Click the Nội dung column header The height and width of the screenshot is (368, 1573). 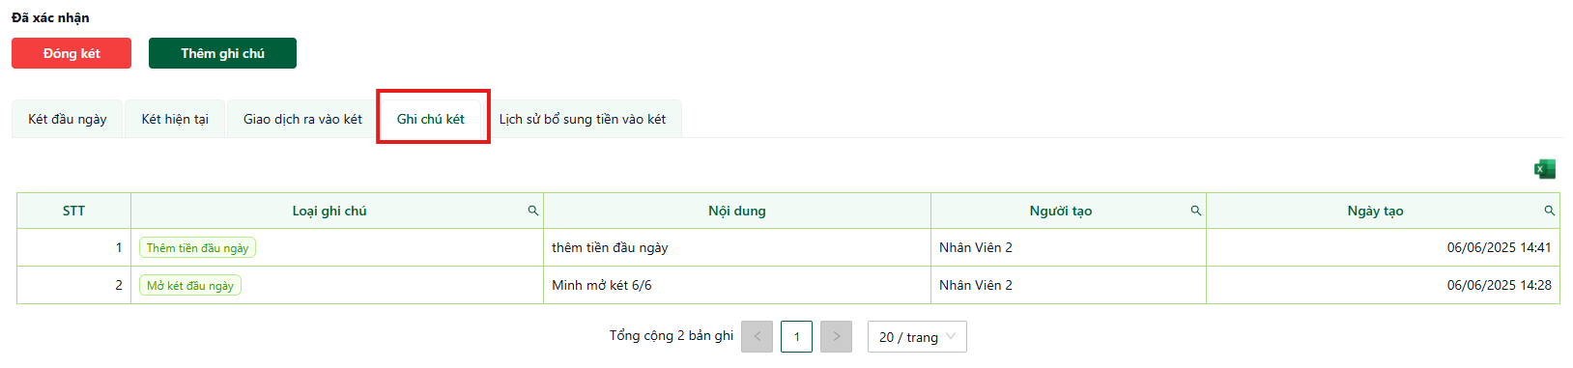tap(737, 211)
